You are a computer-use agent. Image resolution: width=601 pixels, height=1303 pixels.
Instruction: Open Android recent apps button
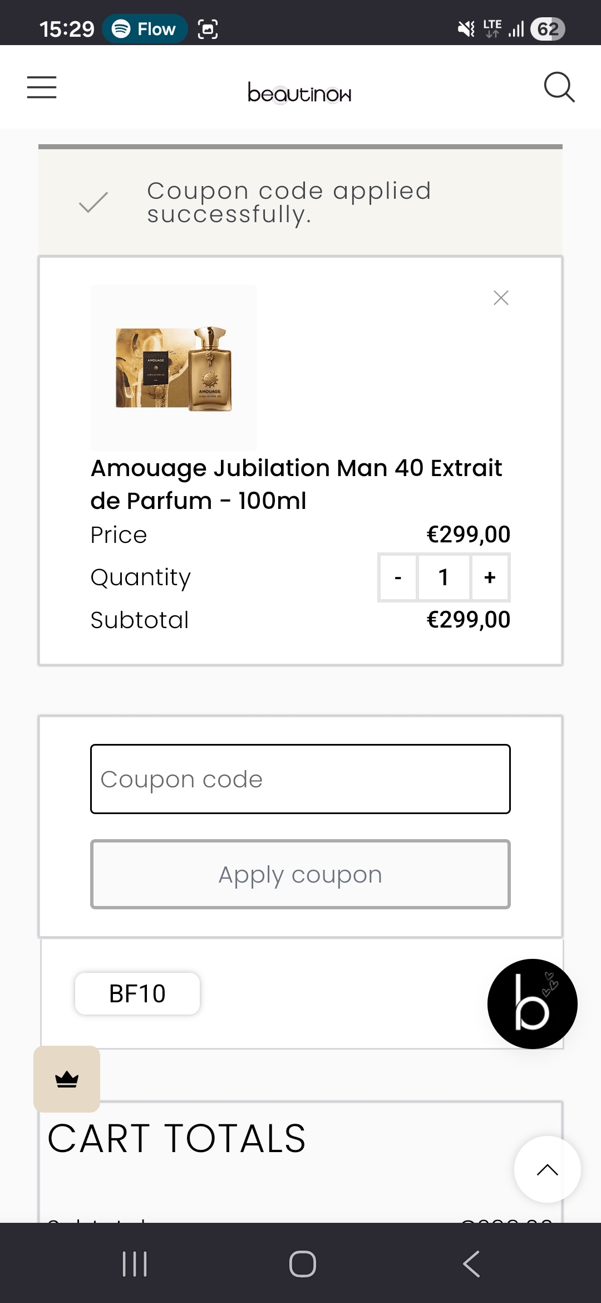coord(135,1263)
